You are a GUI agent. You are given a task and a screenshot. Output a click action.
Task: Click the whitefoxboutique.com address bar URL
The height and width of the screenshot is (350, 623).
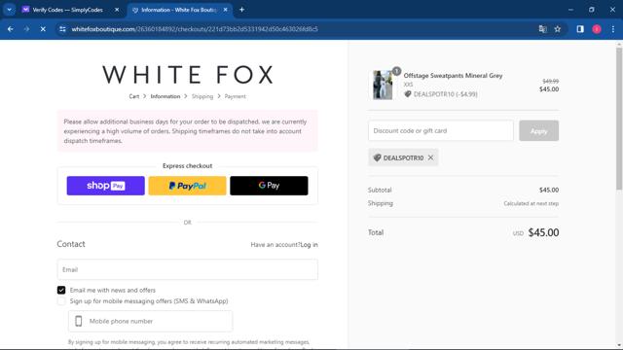coord(195,29)
